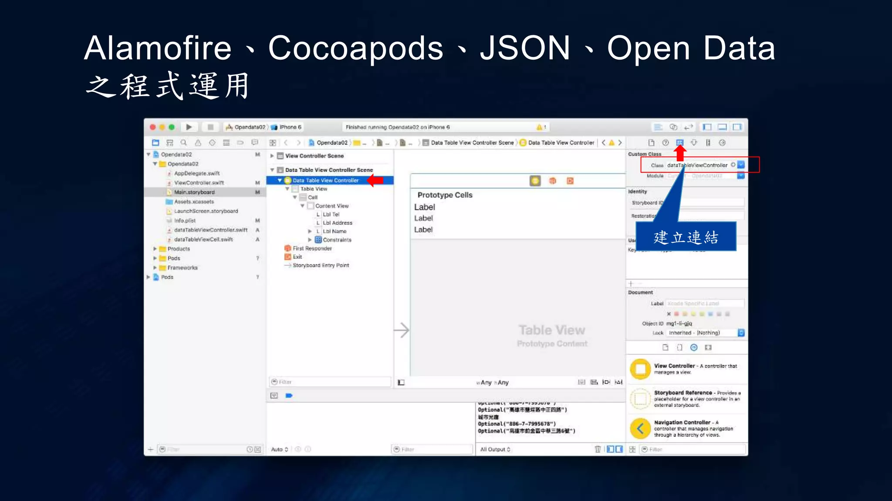
Task: Select the blue label color swatch
Action: pos(710,314)
